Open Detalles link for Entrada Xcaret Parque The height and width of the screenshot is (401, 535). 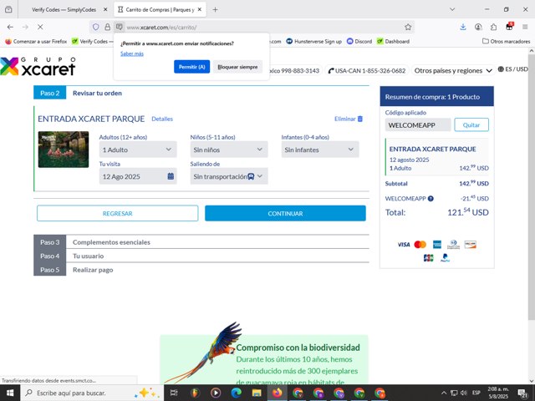pyautogui.click(x=162, y=119)
